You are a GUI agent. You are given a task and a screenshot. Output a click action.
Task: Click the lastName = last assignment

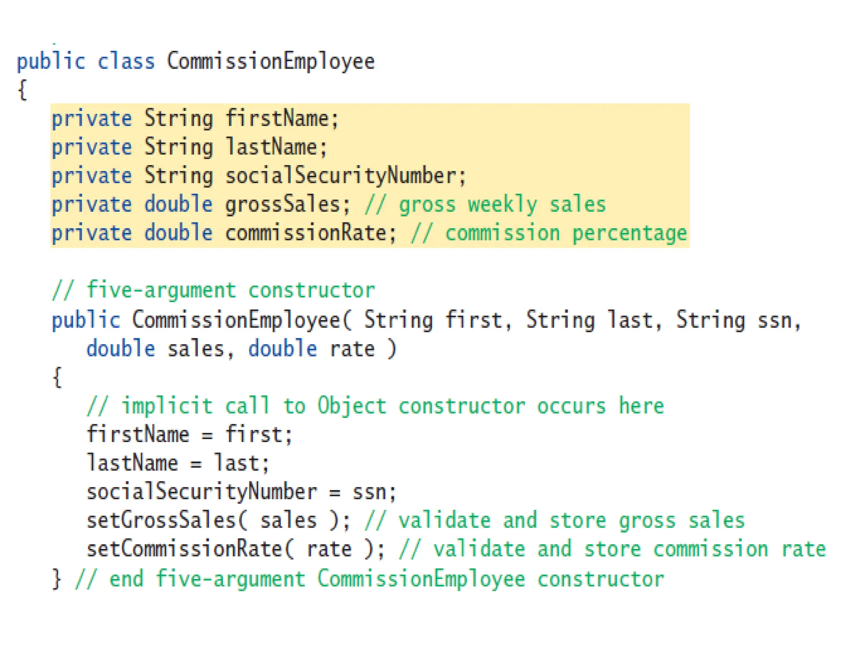178,463
